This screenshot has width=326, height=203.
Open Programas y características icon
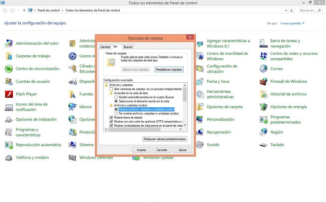click(9, 132)
